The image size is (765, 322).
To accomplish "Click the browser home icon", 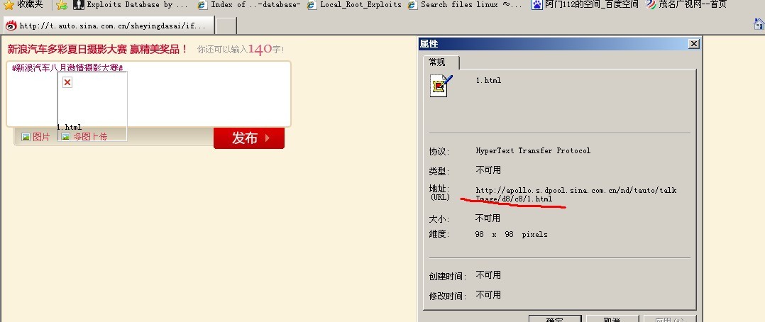I will point(759,24).
